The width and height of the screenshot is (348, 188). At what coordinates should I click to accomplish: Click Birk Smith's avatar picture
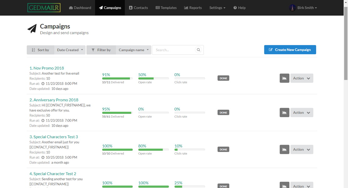point(292,8)
